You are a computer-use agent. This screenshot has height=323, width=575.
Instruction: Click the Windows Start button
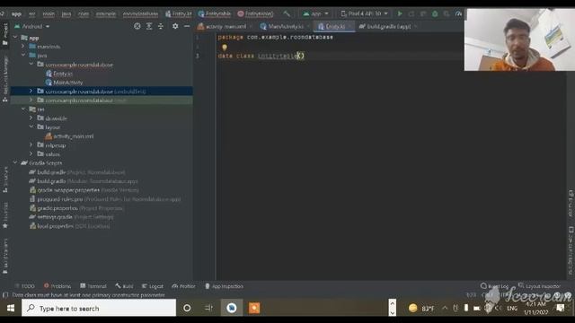pos(11,309)
